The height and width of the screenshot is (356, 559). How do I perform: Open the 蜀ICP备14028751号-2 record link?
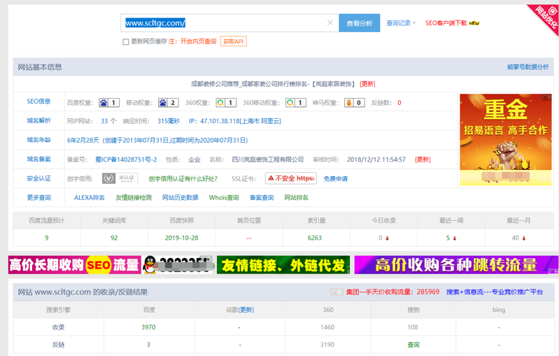(126, 159)
